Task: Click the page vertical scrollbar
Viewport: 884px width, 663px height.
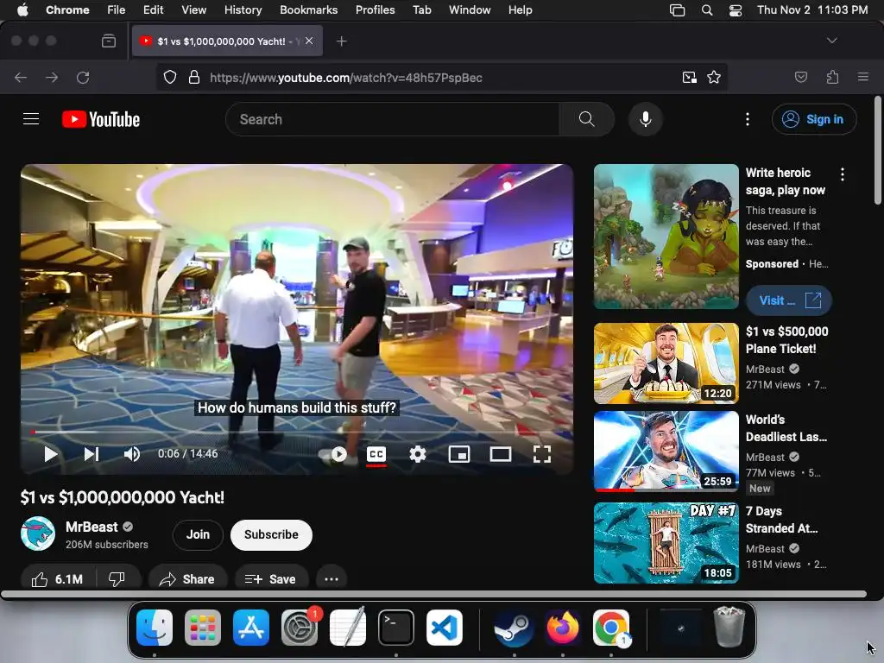Action: (877, 150)
